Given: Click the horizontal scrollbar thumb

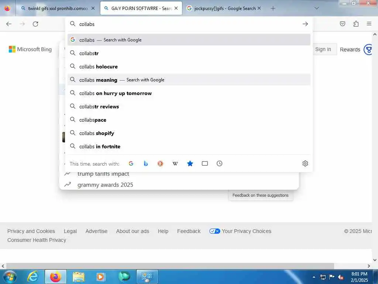Looking at the screenshot, I should pos(170,266).
